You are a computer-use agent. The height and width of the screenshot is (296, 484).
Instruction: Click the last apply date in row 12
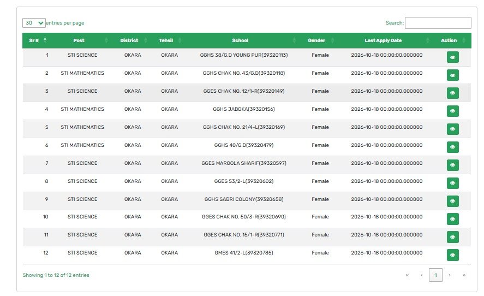pos(387,253)
